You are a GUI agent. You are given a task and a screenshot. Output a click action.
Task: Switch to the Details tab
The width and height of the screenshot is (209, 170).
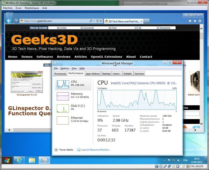(127, 74)
